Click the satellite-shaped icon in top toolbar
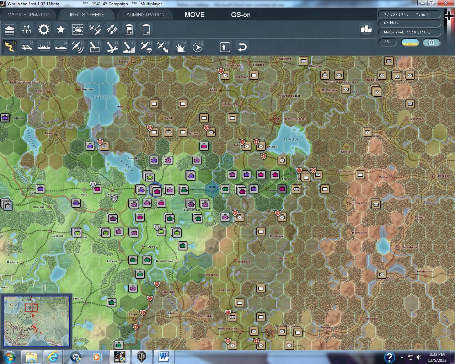455x364 pixels. (x=112, y=29)
